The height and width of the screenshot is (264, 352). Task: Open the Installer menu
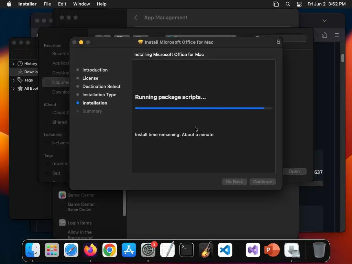click(27, 4)
